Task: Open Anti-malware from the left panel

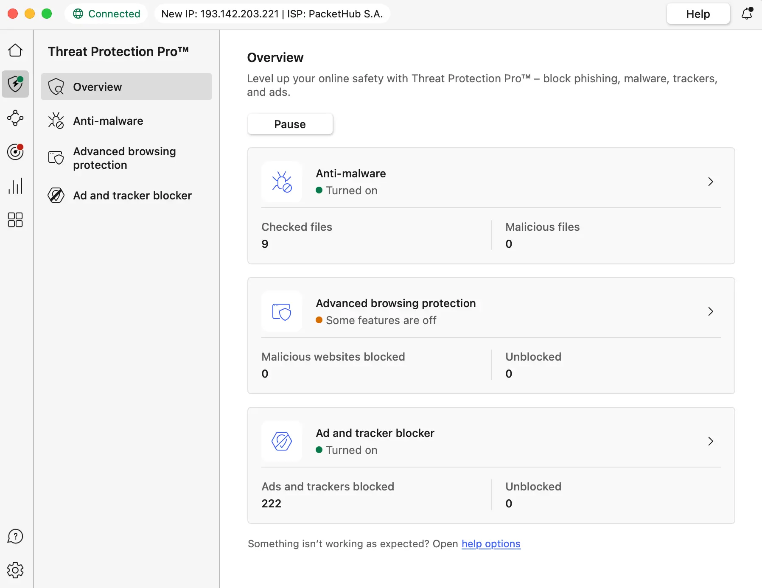Action: [108, 120]
